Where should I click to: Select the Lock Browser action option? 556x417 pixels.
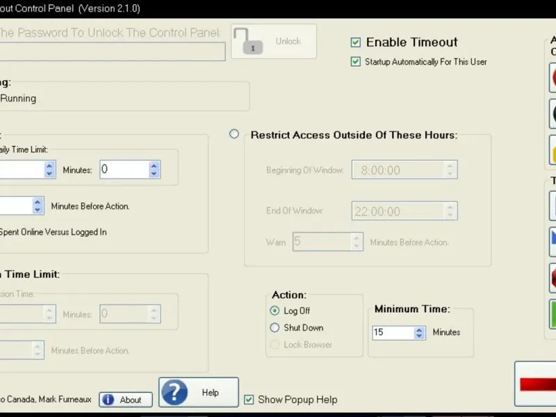point(275,345)
